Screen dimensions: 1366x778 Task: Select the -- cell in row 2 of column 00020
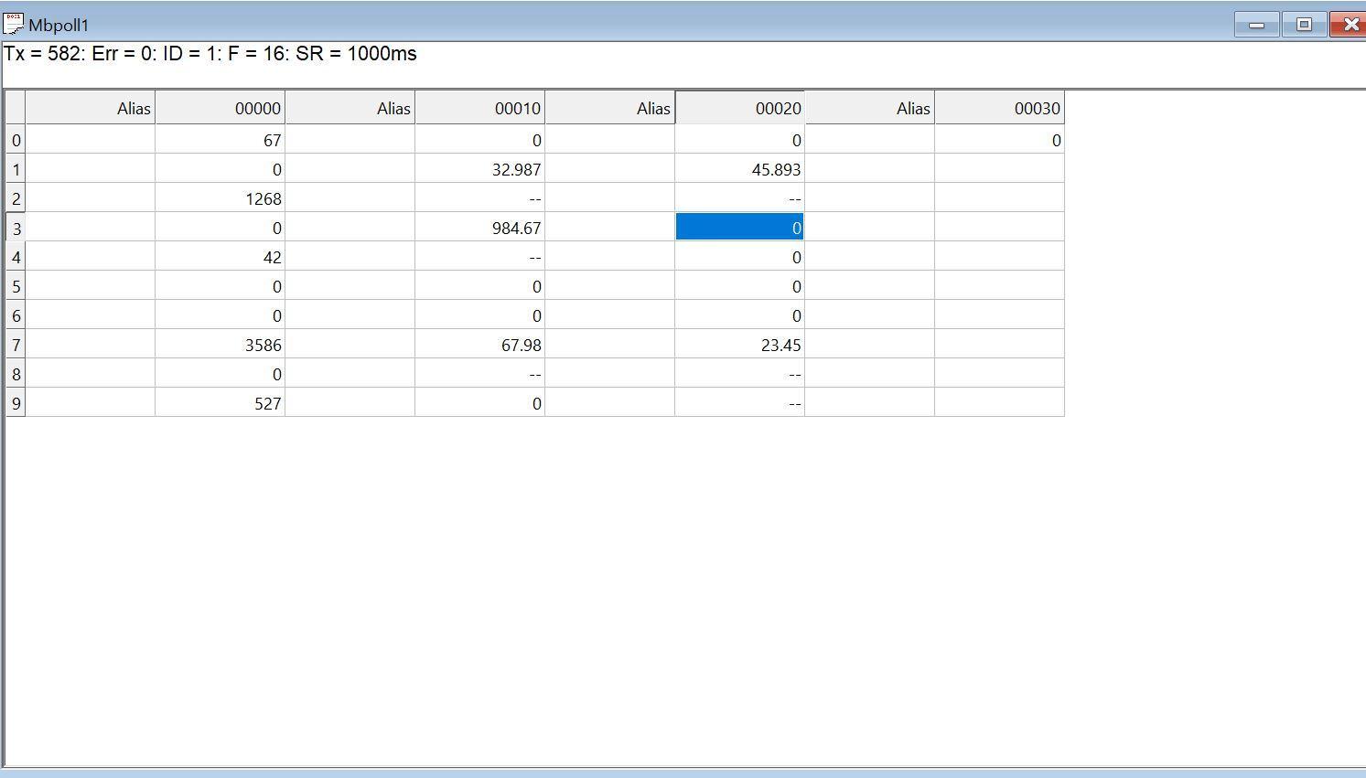tap(740, 198)
